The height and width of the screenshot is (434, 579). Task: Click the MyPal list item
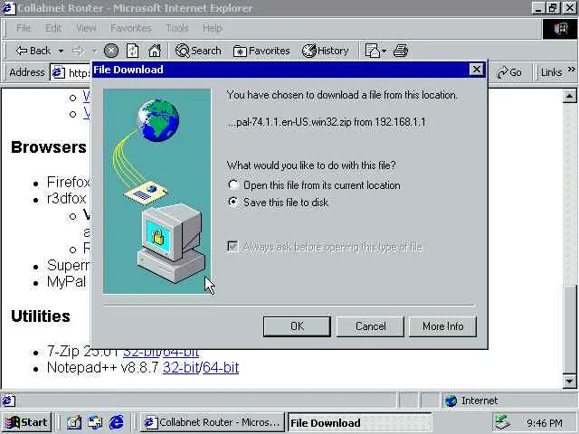[x=66, y=281]
